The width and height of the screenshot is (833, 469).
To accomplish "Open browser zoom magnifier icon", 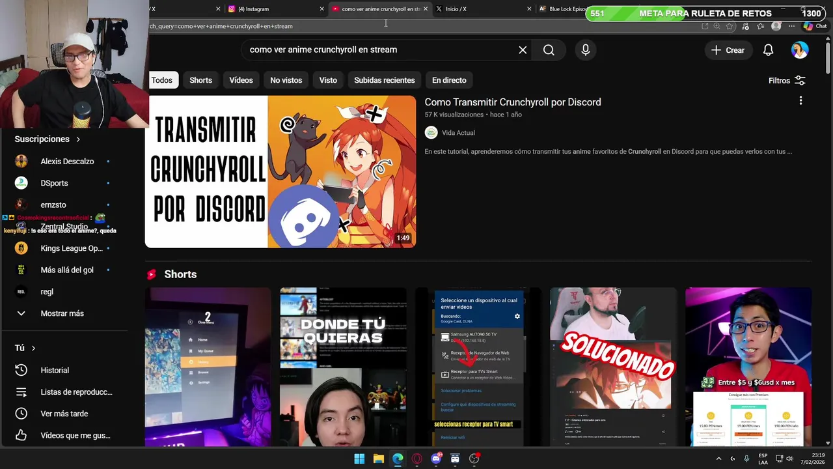I will (717, 26).
